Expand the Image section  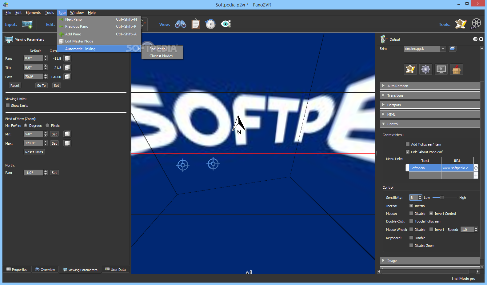tap(430, 261)
